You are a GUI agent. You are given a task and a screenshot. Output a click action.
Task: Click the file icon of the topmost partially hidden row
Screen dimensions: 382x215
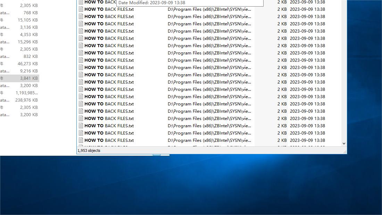[x=81, y=2]
